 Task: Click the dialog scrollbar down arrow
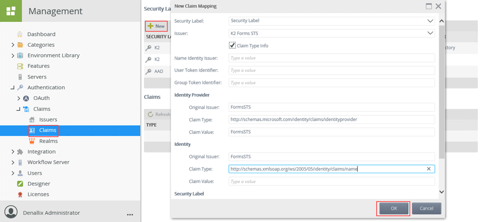point(442,192)
